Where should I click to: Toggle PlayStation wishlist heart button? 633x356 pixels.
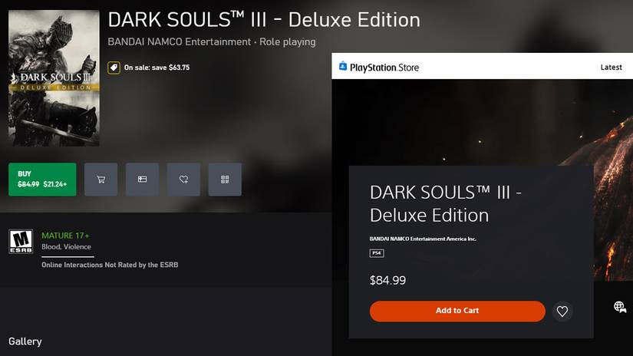562,311
